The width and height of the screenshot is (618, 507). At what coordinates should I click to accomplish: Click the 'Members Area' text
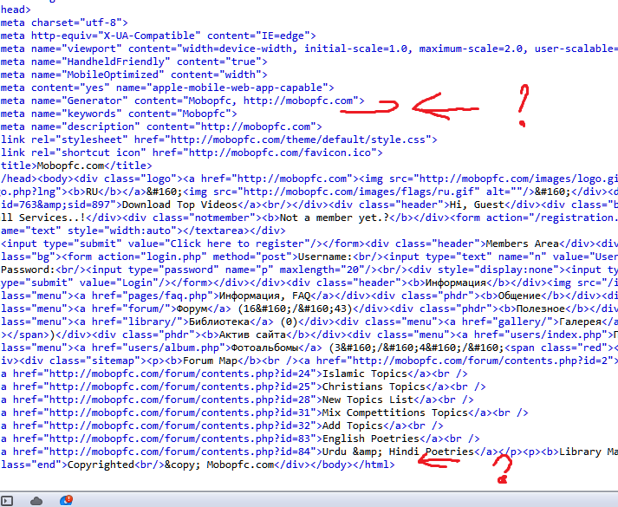coord(523,244)
